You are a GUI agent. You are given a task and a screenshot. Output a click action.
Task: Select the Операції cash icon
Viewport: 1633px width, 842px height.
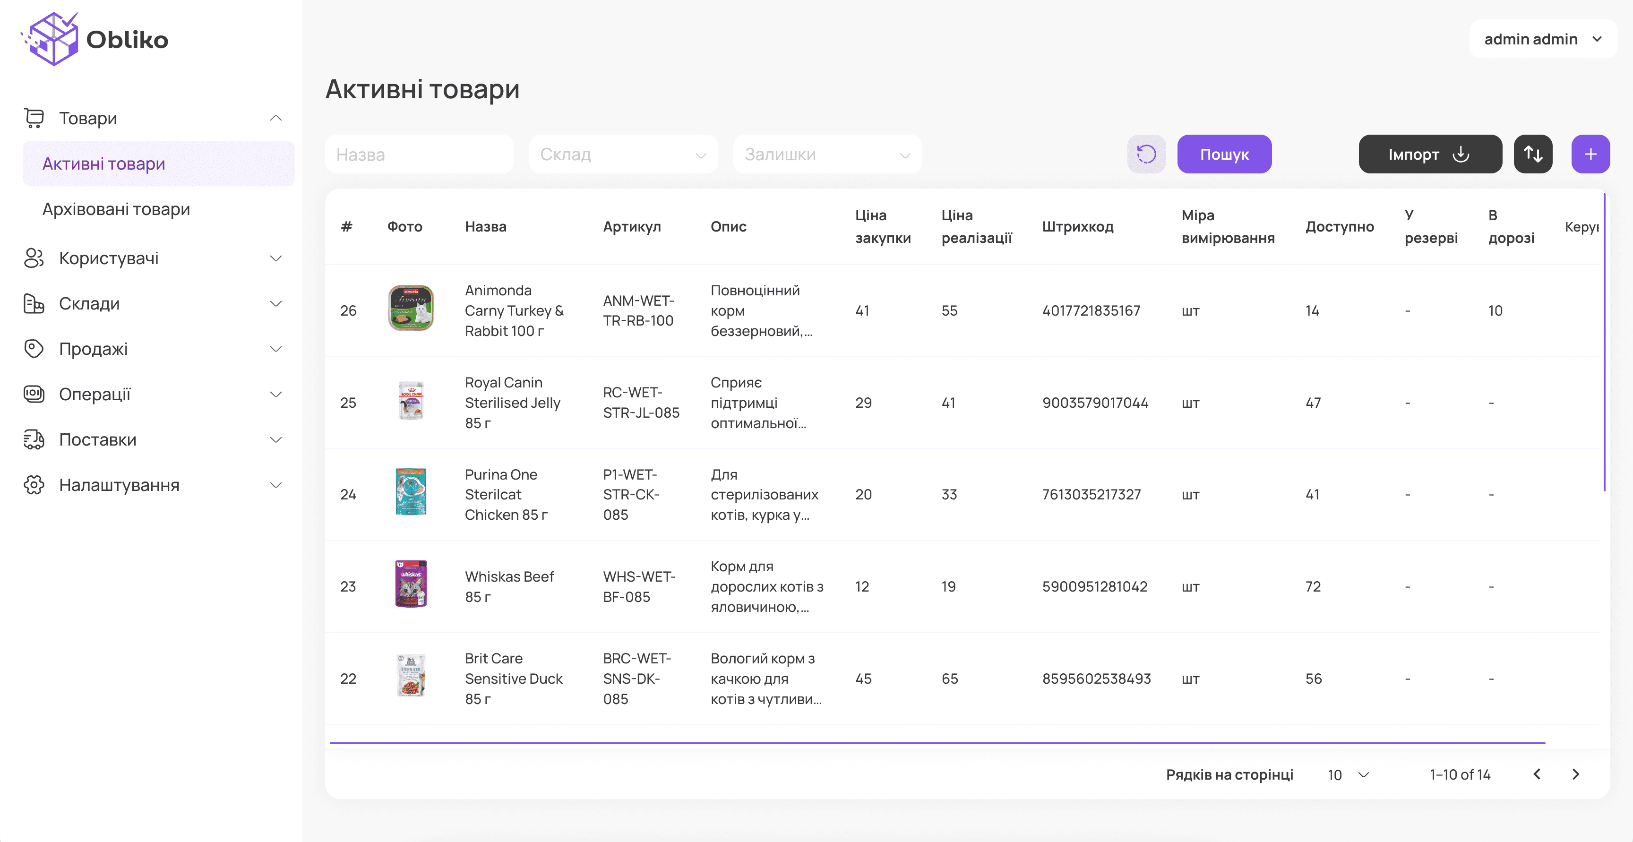click(x=34, y=394)
